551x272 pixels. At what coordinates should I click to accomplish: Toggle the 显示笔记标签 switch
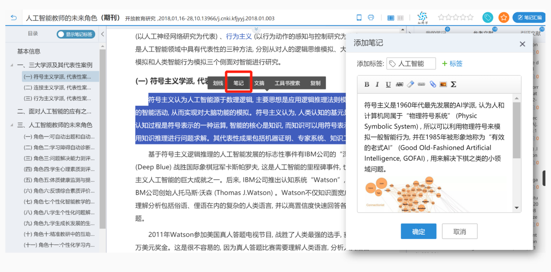(x=76, y=34)
